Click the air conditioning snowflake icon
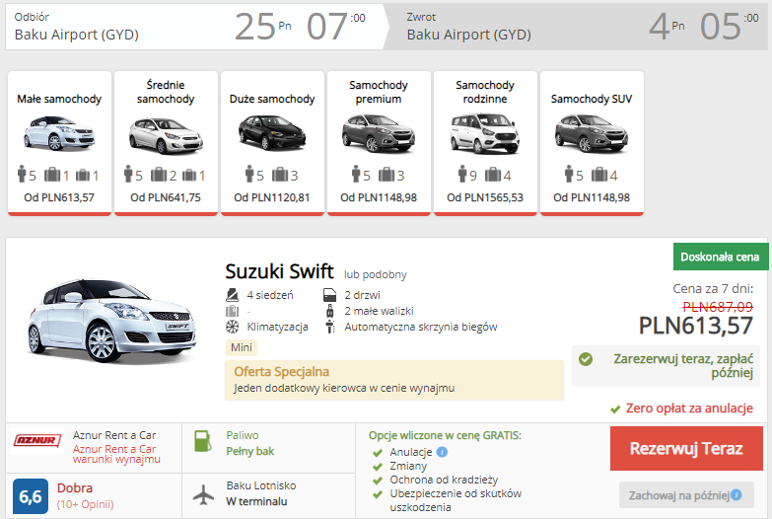Screen dimensions: 772x519 click(x=233, y=327)
